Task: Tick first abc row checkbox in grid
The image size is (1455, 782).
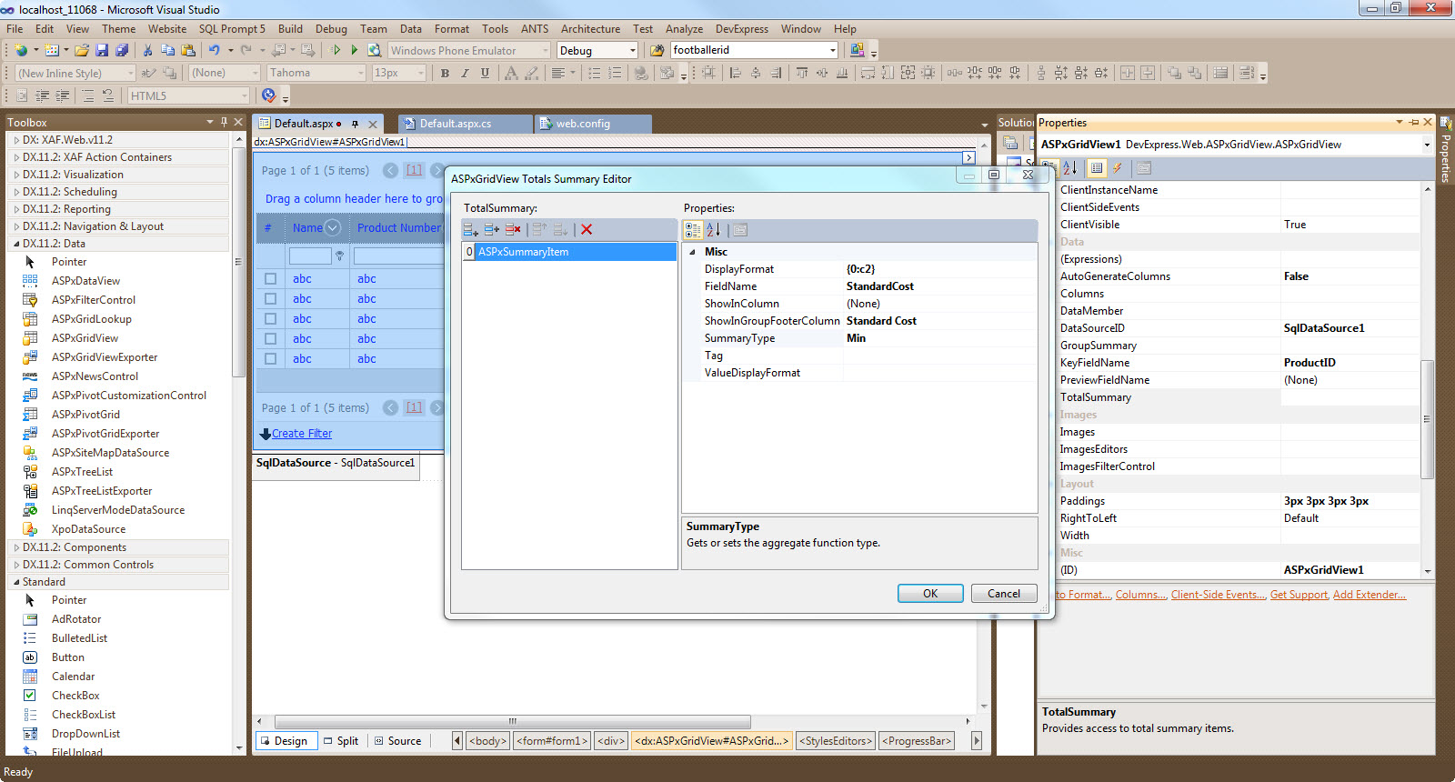Action: point(270,279)
